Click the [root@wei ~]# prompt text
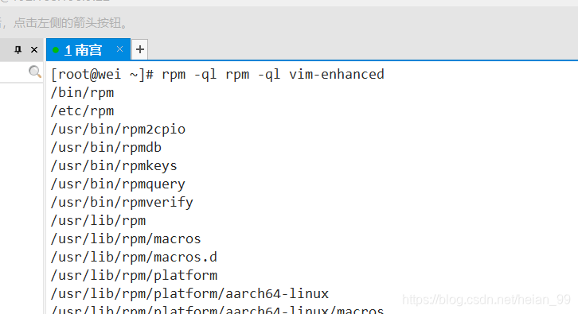The height and width of the screenshot is (314, 578). tap(102, 75)
